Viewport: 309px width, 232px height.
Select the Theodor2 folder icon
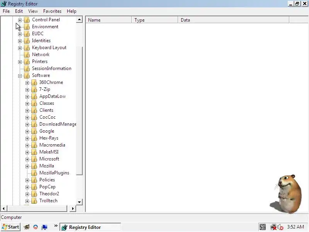(x=34, y=194)
